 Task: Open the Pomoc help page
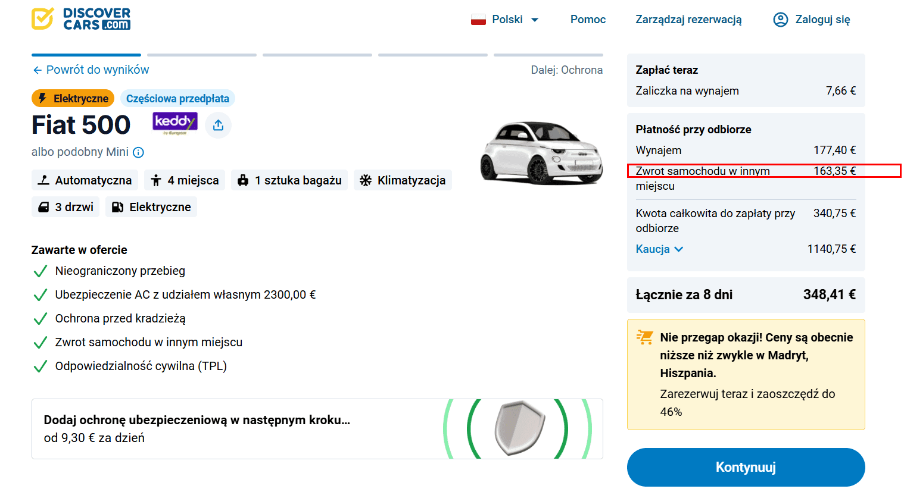588,19
